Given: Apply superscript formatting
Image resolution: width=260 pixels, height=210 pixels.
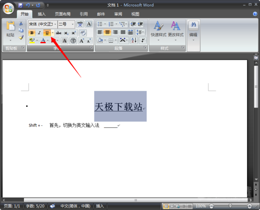Looking at the screenshot, I should click(x=74, y=33).
